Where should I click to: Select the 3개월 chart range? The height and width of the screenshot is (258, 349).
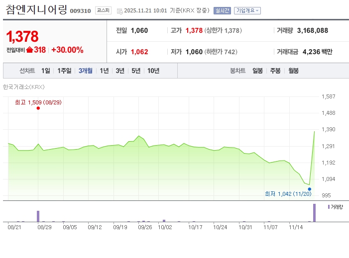86,71
